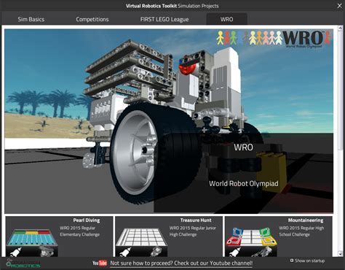The width and height of the screenshot is (345, 270).
Task: Click the Mountaineering title
Action: click(x=306, y=220)
